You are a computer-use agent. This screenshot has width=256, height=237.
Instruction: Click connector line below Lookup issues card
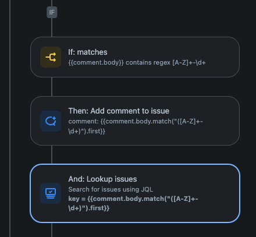coord(52,230)
